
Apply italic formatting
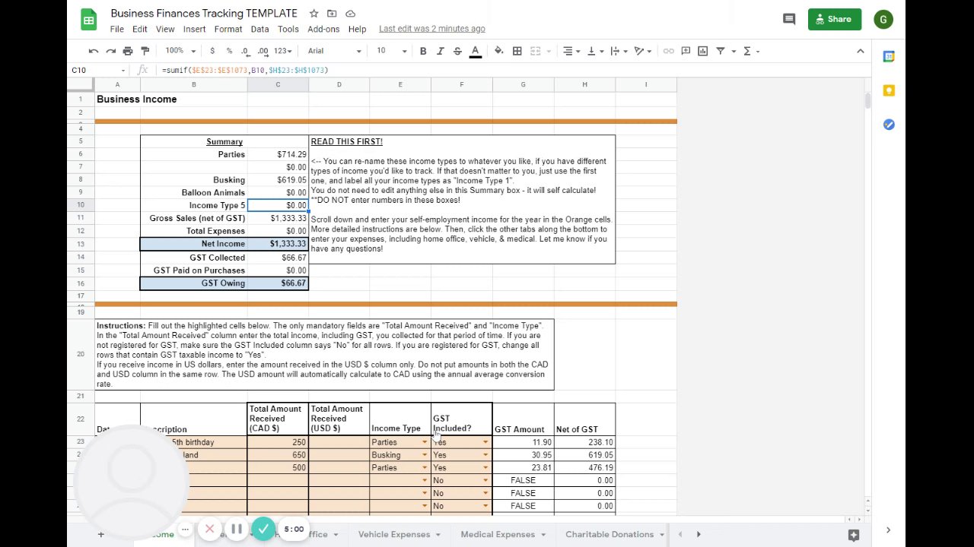point(441,51)
